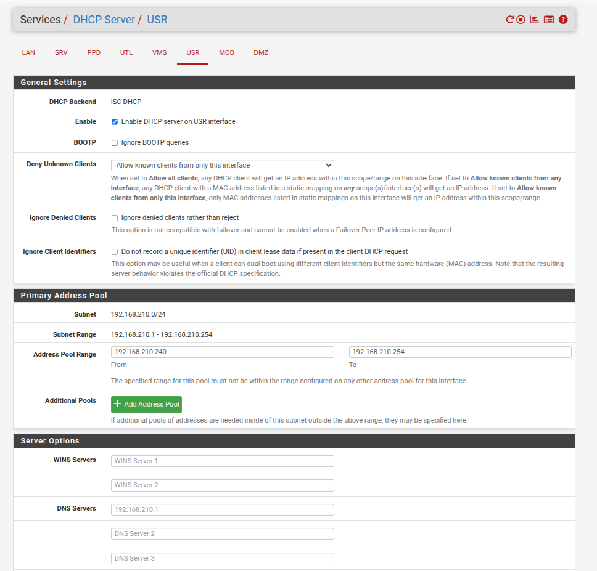The width and height of the screenshot is (597, 571).
Task: Click the Add Address Pool button
Action: [x=146, y=405]
